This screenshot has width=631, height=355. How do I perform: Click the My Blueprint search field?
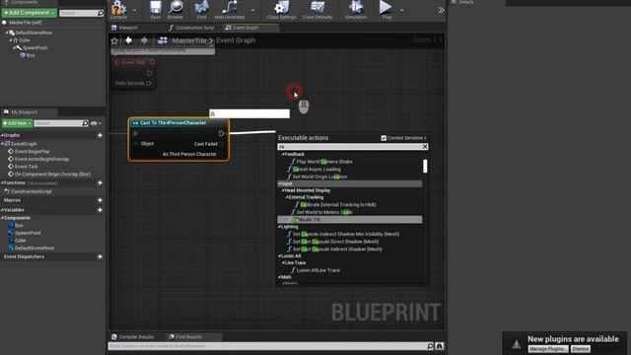61,123
